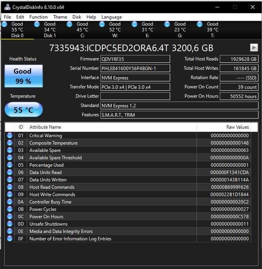Click the Total Host Writes value
Image resolution: width=262 pixels, height=269 pixels.
point(239,68)
